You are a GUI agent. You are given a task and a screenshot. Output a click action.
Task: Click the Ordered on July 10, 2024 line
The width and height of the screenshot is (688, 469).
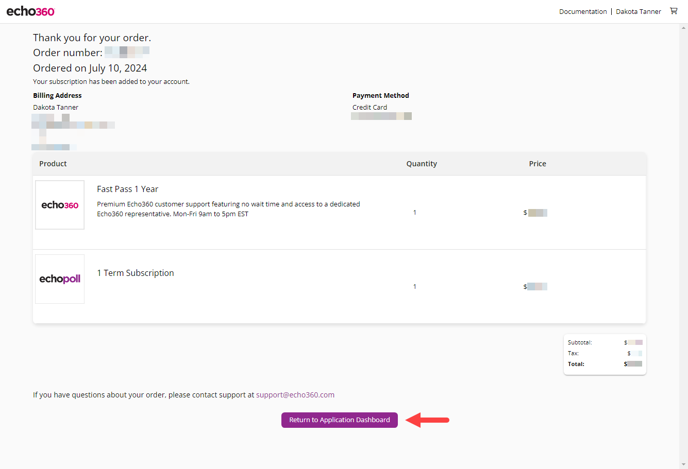pos(90,68)
